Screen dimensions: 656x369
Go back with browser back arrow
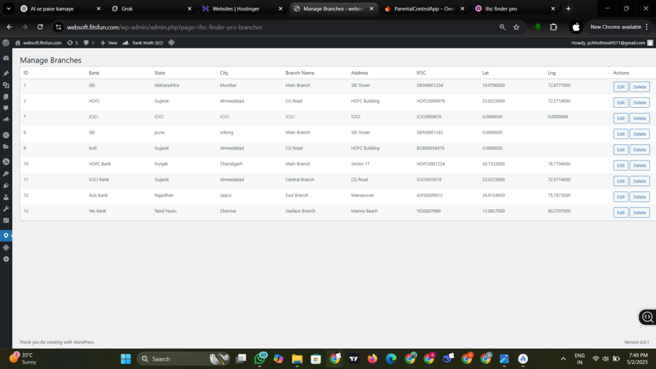click(x=9, y=27)
